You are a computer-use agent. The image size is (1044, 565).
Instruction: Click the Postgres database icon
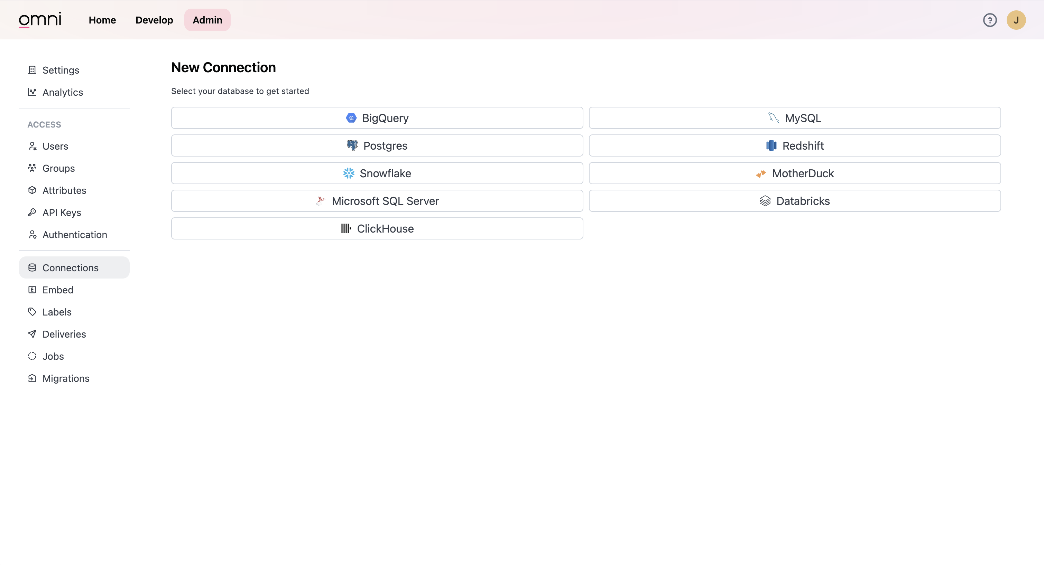pos(351,145)
